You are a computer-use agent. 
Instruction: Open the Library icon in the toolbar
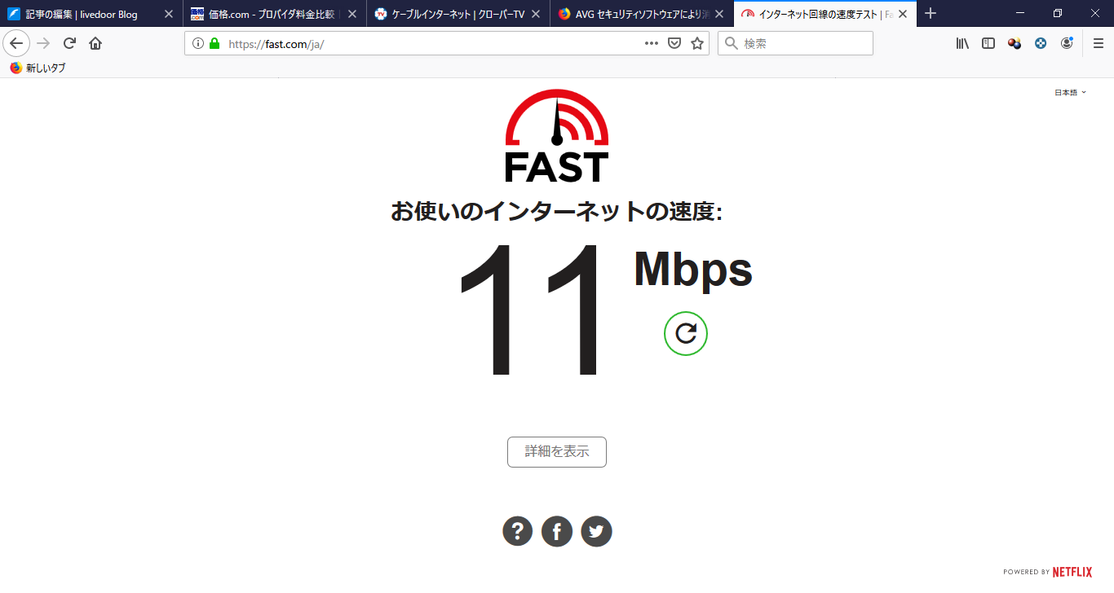962,43
